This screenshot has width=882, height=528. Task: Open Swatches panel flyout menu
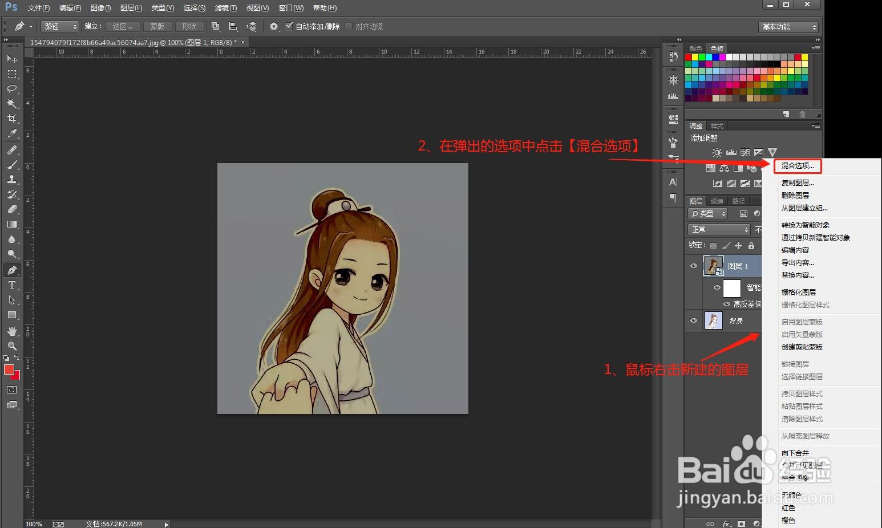click(816, 48)
